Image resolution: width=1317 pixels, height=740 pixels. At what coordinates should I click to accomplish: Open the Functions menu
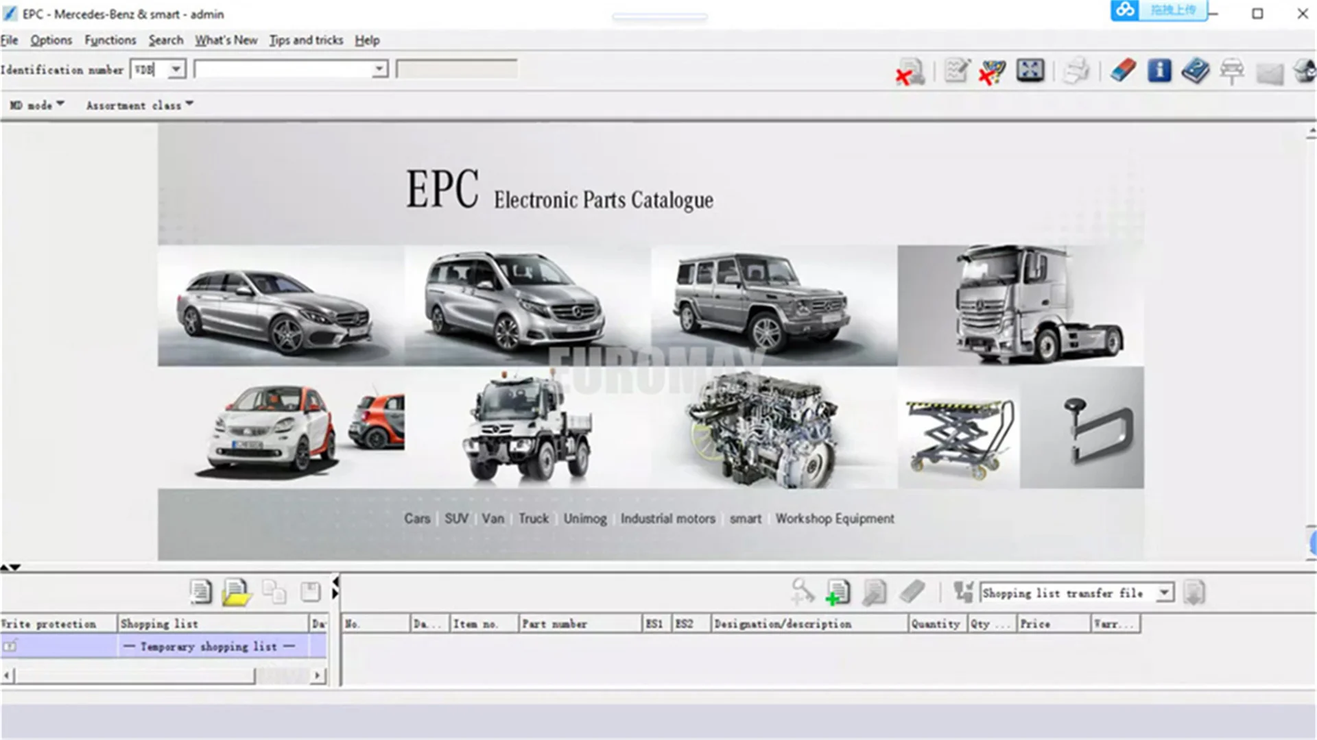pyautogui.click(x=110, y=40)
